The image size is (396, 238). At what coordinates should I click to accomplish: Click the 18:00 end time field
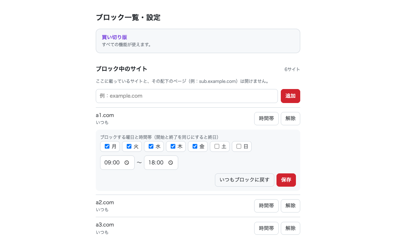[x=161, y=163]
